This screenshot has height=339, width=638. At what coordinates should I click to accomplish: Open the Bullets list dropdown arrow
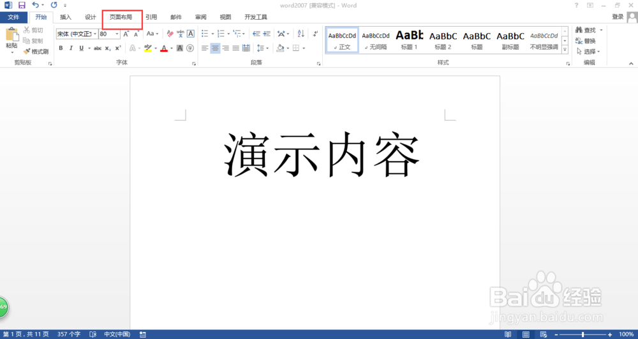coord(212,34)
